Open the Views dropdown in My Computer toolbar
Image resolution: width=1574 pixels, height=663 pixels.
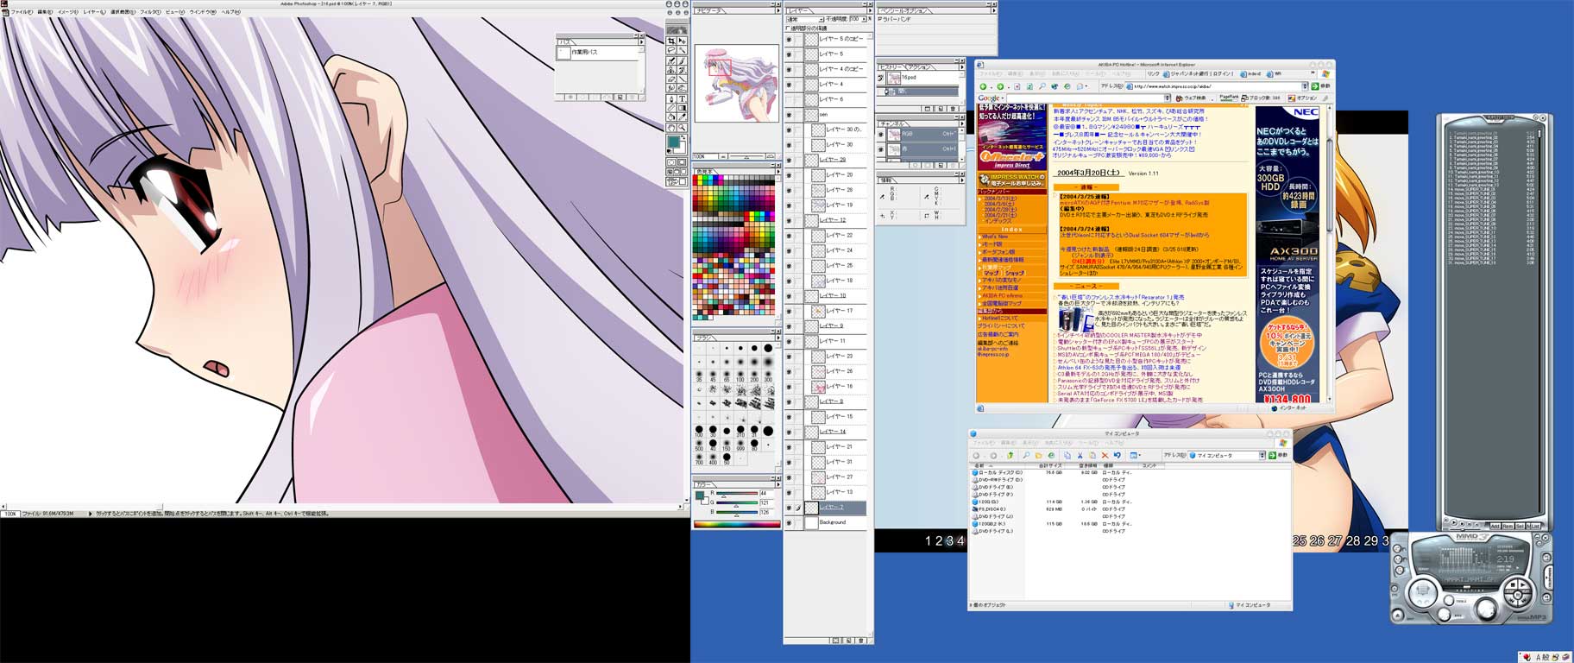[1139, 455]
